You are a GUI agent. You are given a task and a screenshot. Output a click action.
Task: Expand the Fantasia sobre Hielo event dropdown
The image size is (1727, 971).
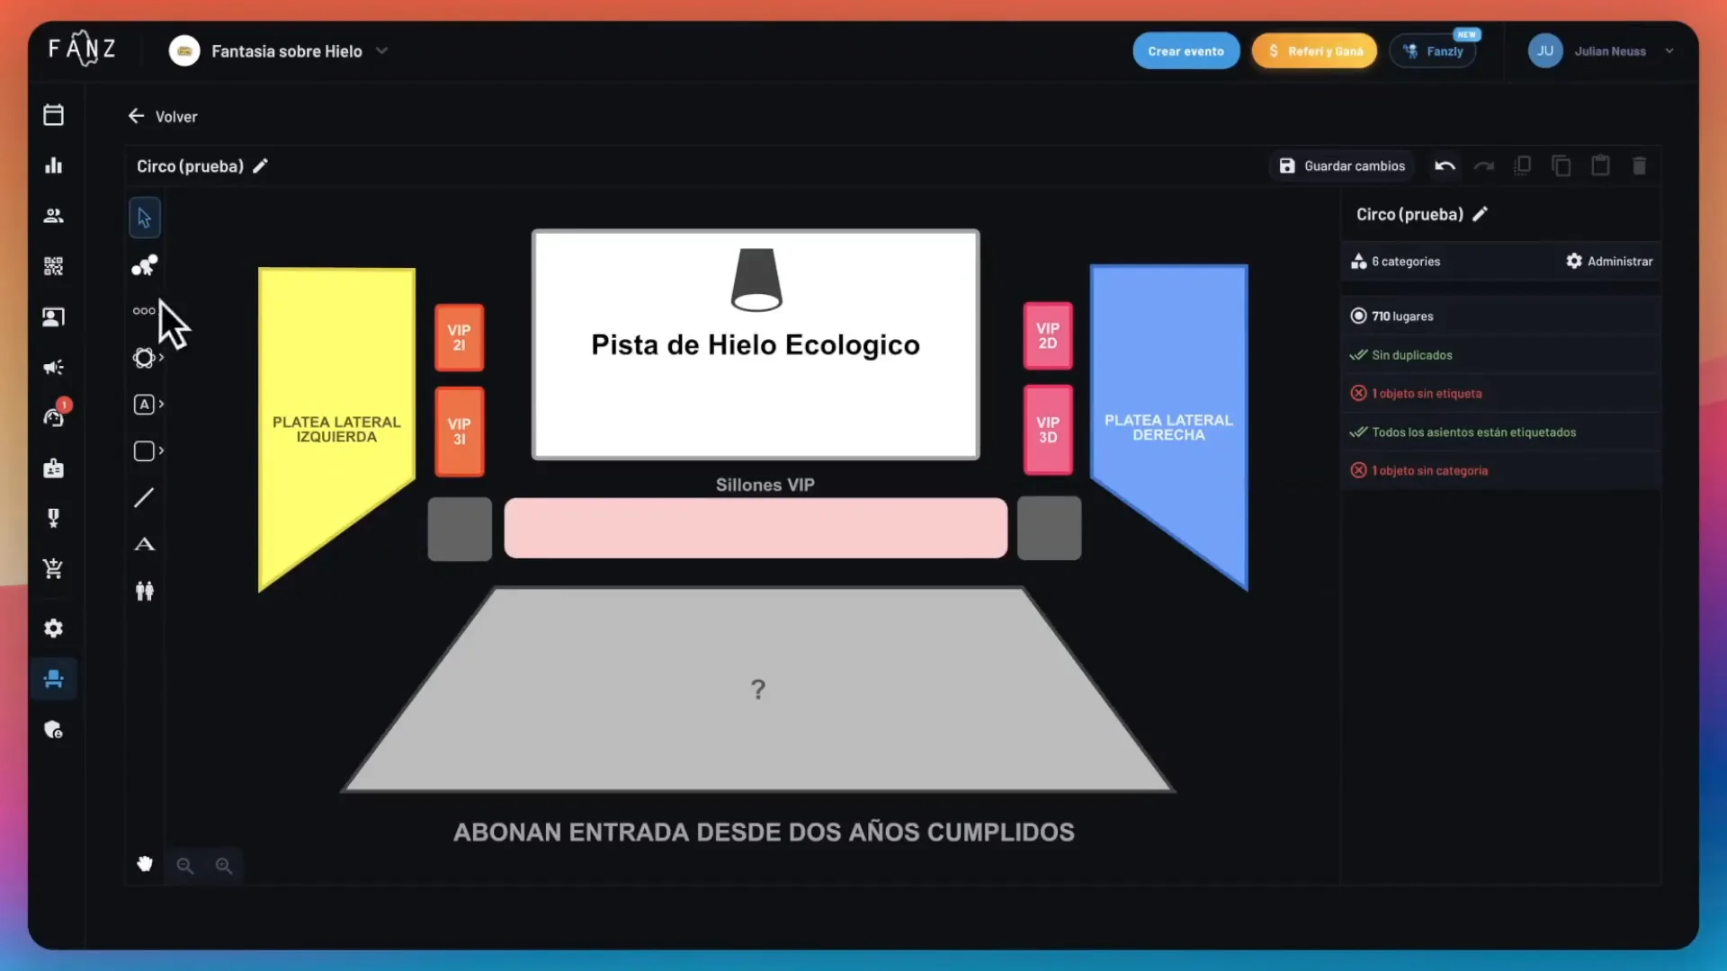tap(381, 51)
